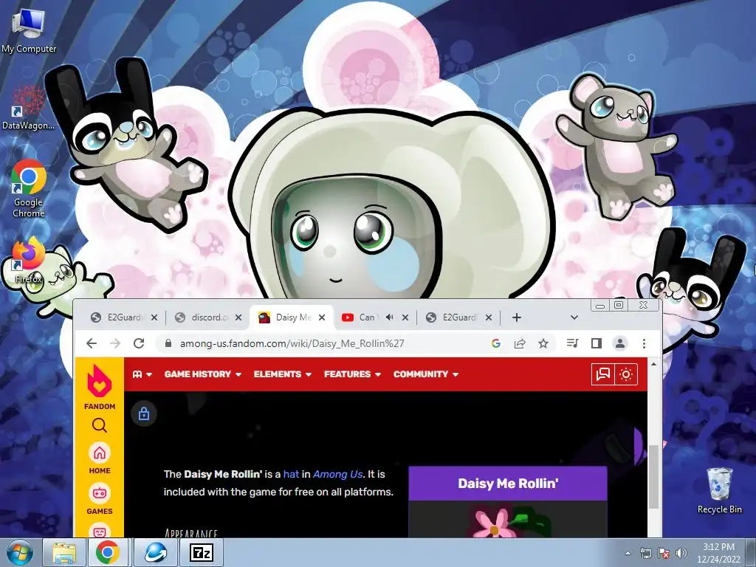Open the media controls icon
The height and width of the screenshot is (567, 756).
572,343
